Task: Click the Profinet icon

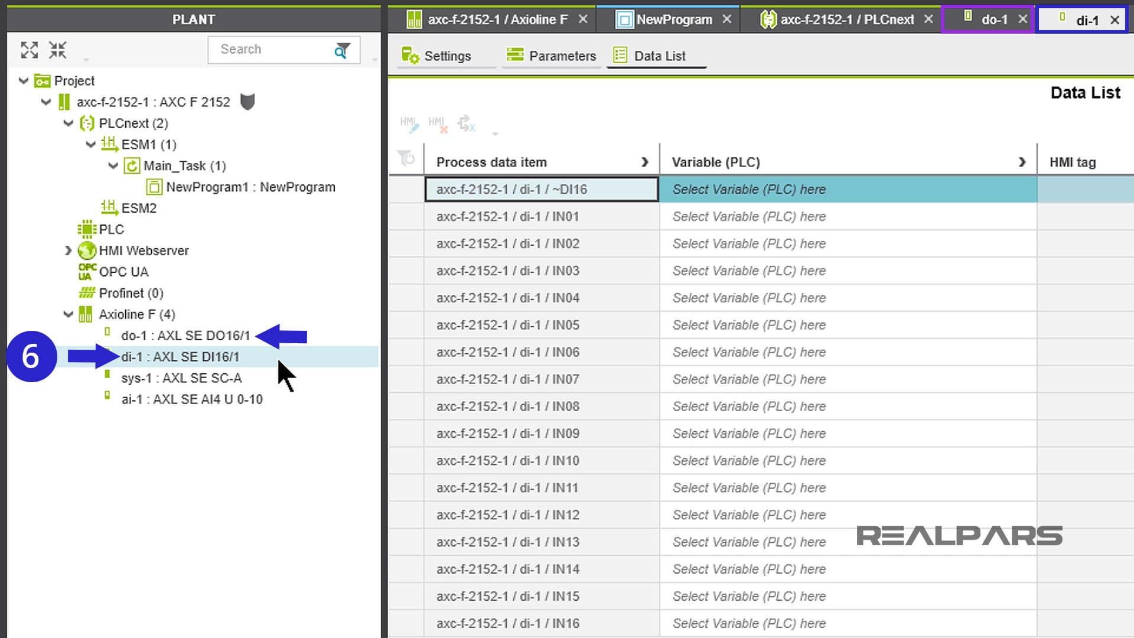Action: coord(87,293)
